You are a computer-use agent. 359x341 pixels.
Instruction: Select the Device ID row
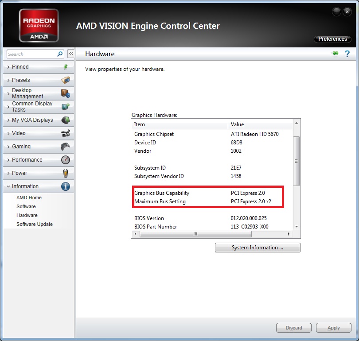coord(212,143)
